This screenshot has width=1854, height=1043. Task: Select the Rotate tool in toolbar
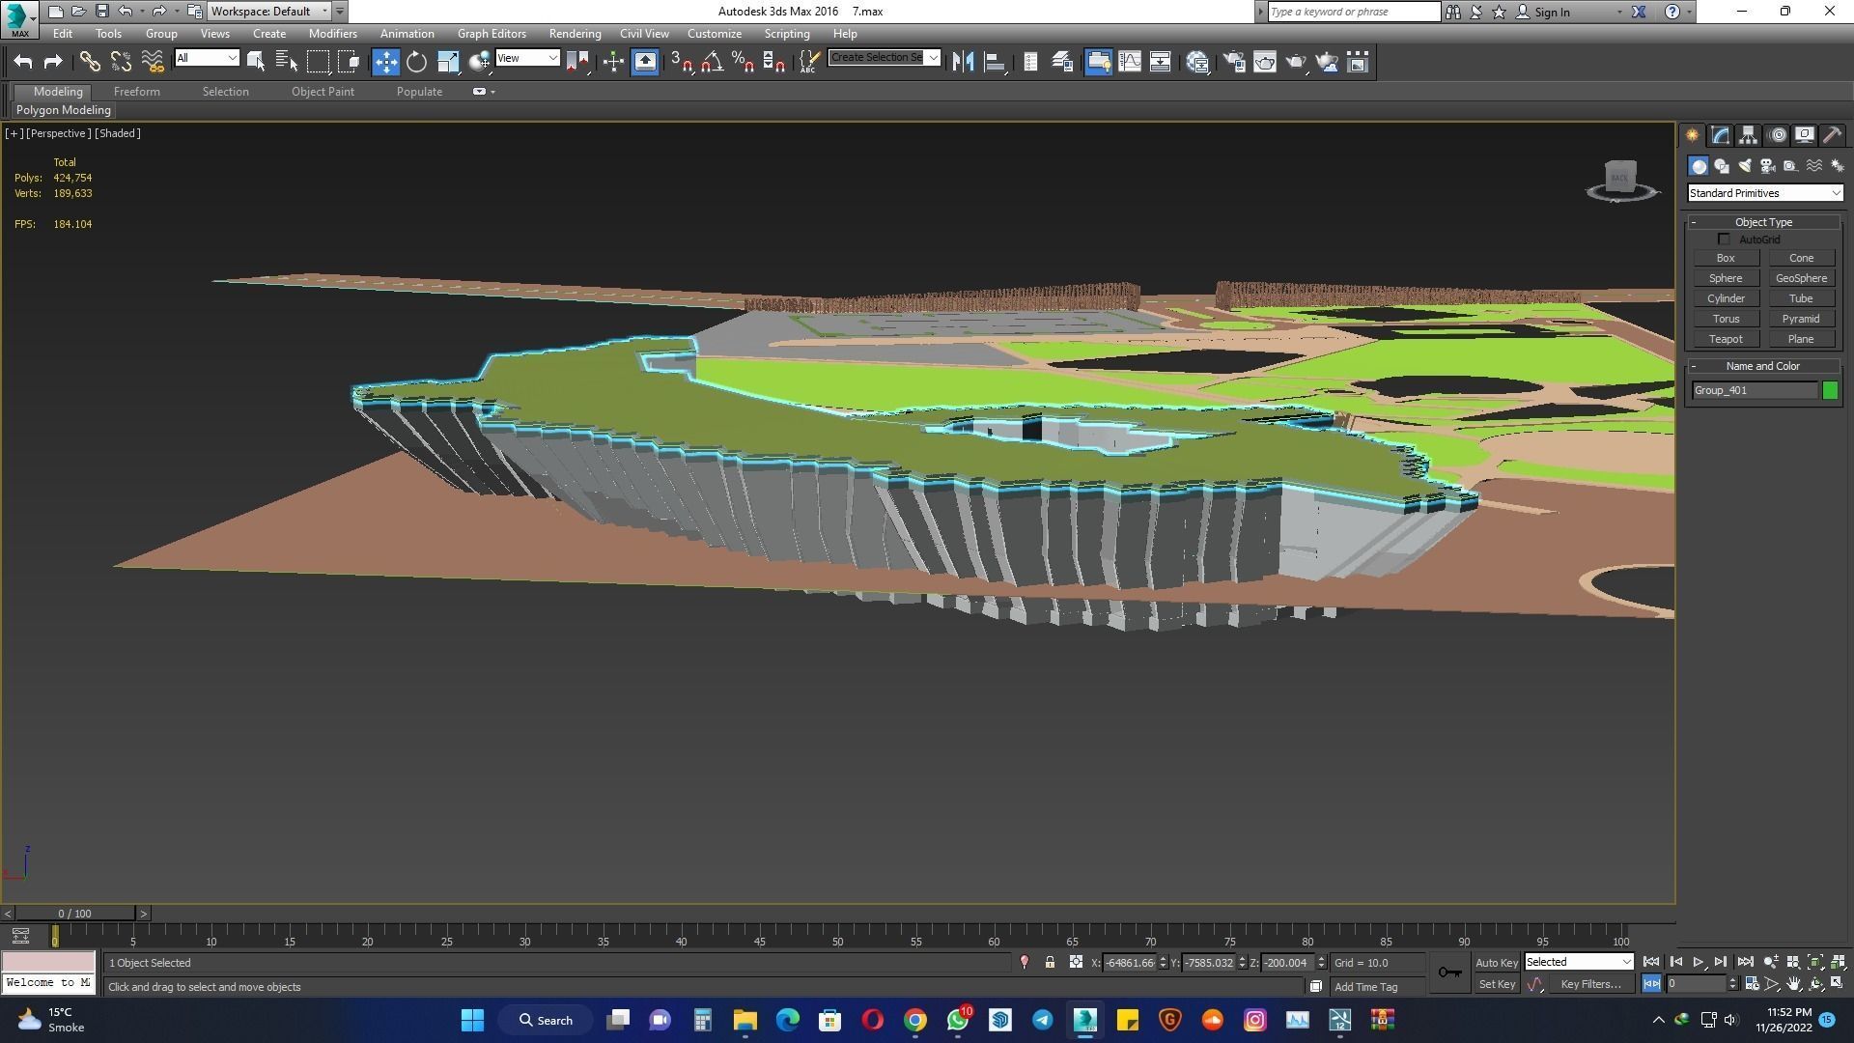[416, 63]
